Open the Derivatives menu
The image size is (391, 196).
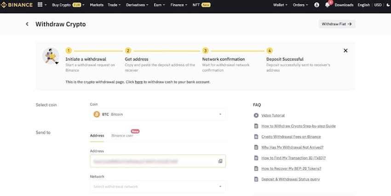(x=136, y=5)
